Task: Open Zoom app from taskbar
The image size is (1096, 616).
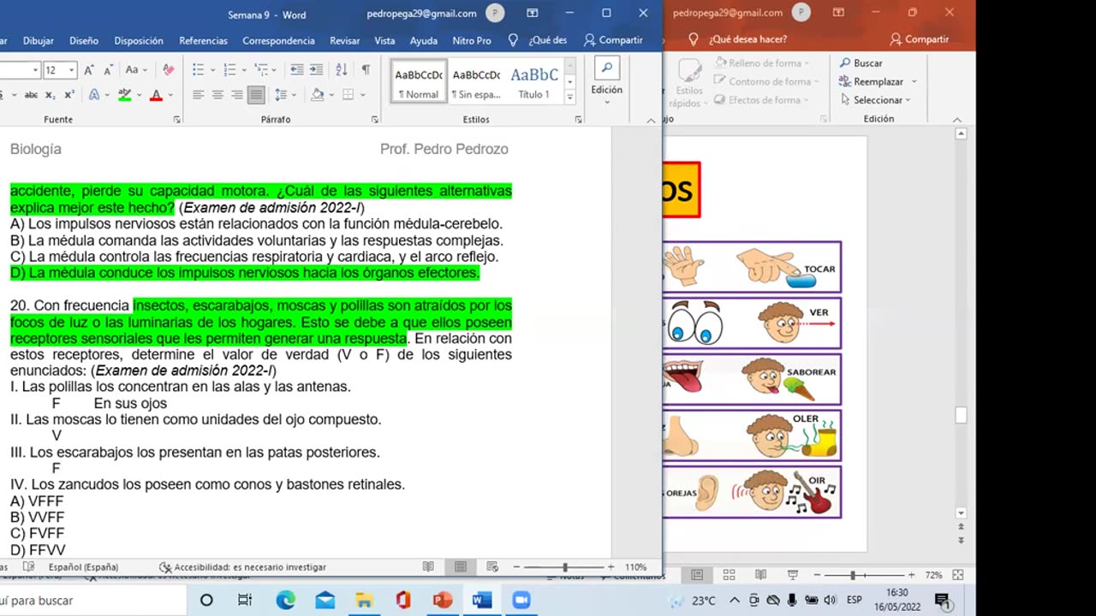Action: click(521, 601)
